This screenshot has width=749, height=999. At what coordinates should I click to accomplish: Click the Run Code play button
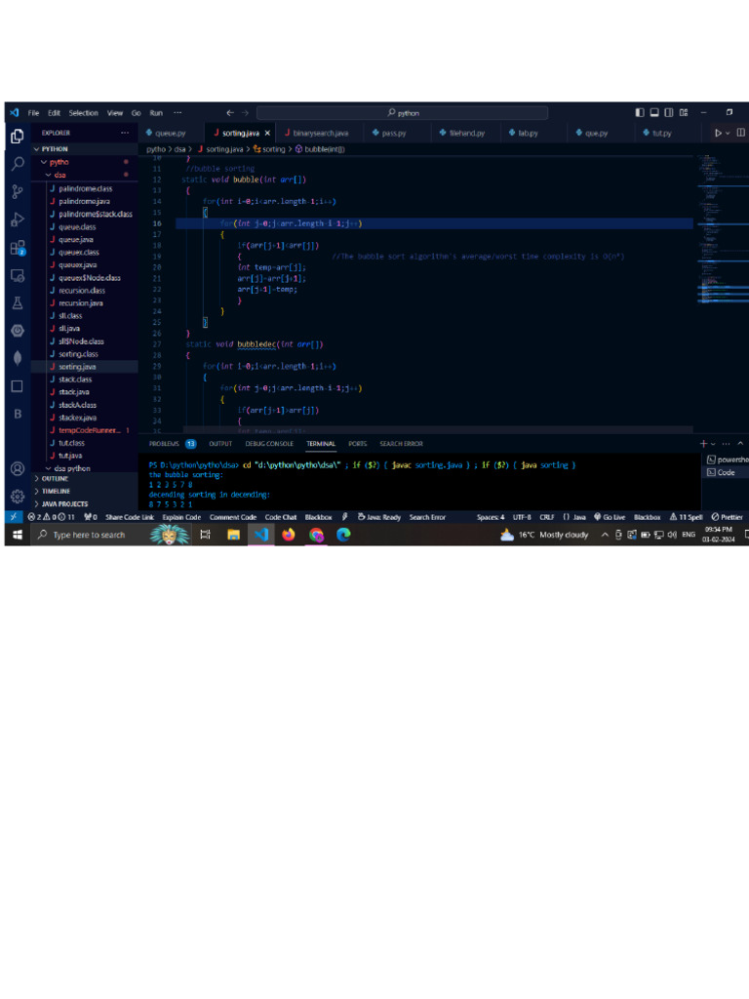(719, 133)
